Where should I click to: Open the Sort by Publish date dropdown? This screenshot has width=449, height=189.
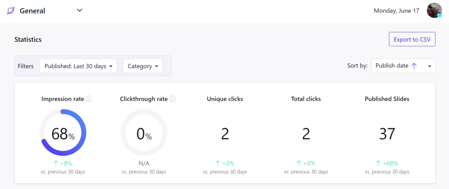click(403, 66)
